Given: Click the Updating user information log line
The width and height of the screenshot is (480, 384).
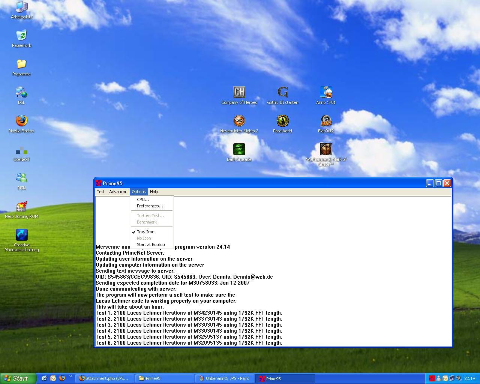Looking at the screenshot, I should click(x=144, y=259).
